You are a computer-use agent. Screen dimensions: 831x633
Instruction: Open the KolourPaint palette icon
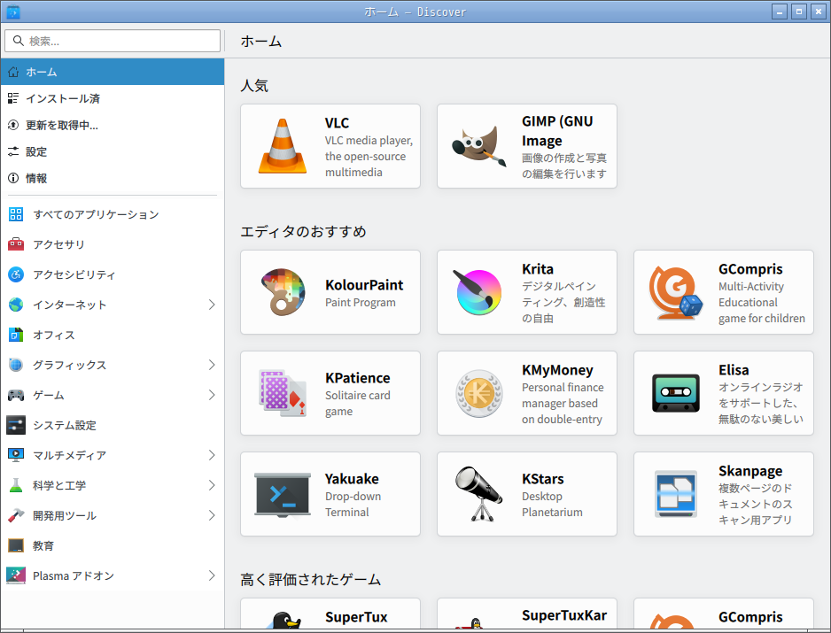[283, 292]
